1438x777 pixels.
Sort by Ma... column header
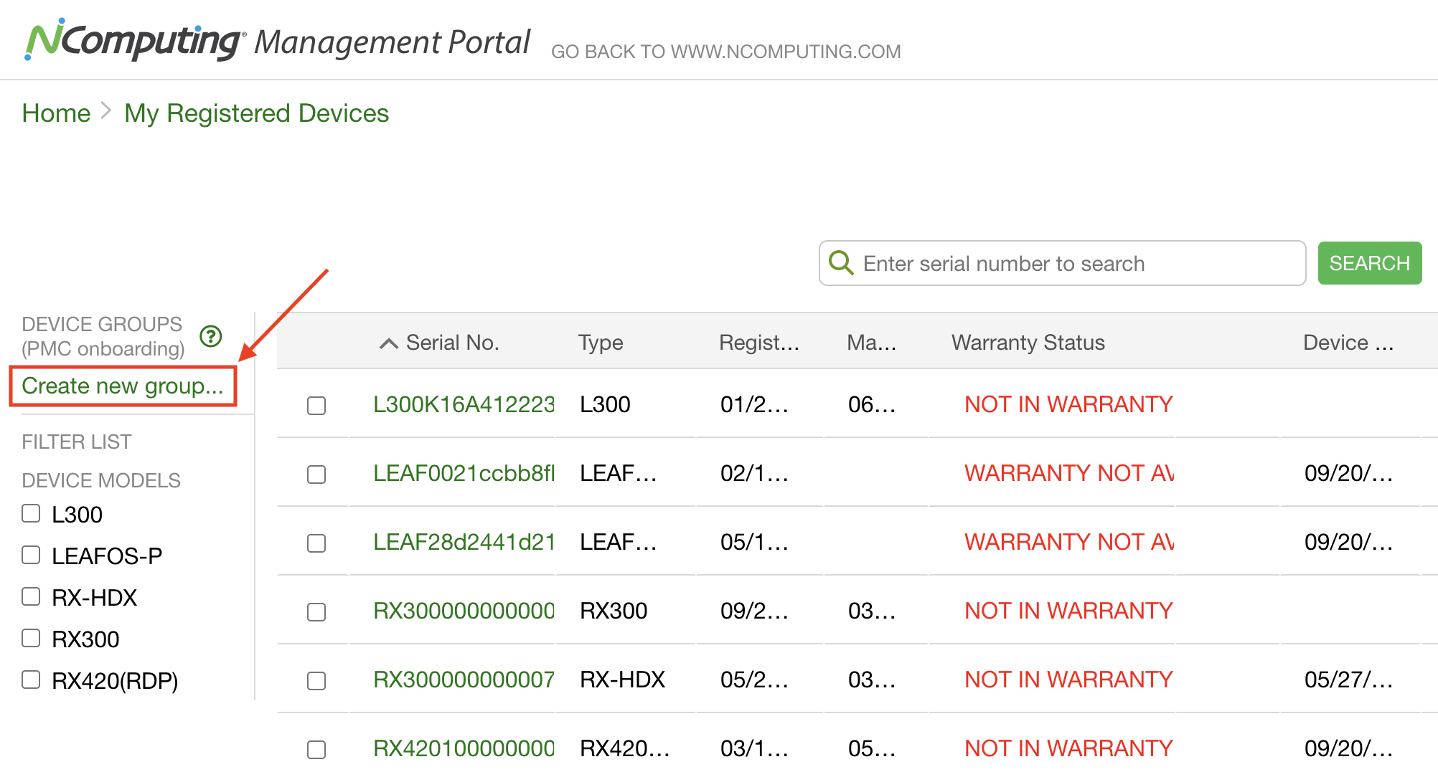(x=871, y=343)
